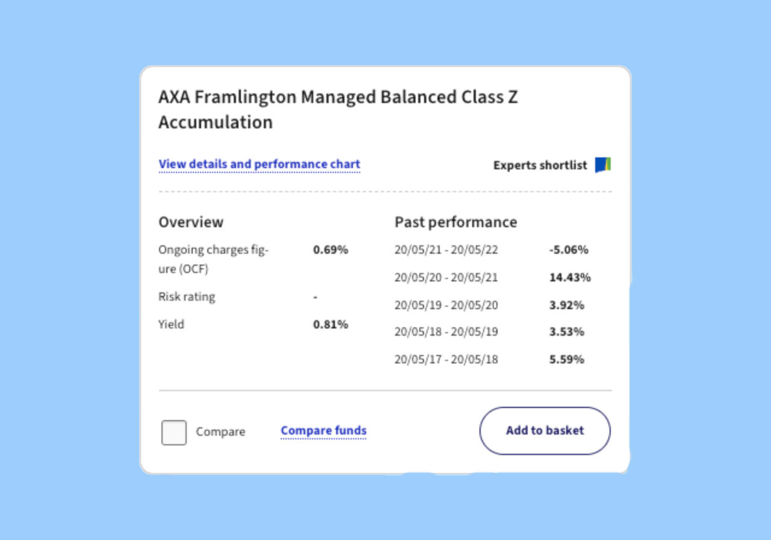
Task: Click the 3.53% performance value
Action: 567,331
